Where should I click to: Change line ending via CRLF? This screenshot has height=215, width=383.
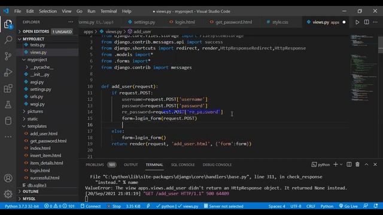click(x=311, y=206)
